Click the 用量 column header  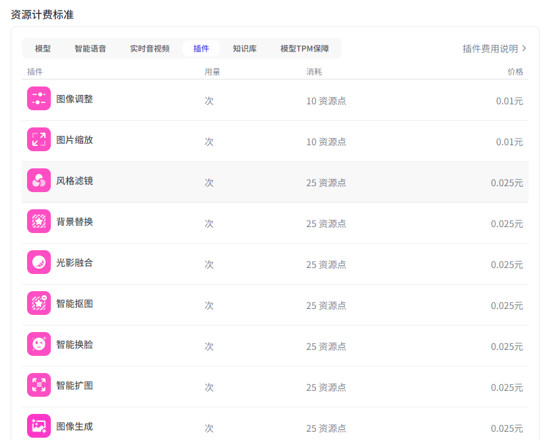(212, 72)
